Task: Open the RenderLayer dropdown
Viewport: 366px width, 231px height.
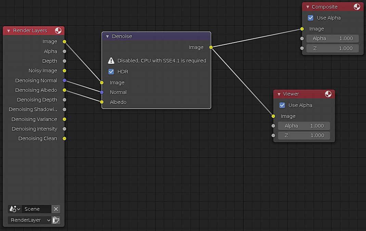Action: point(29,220)
